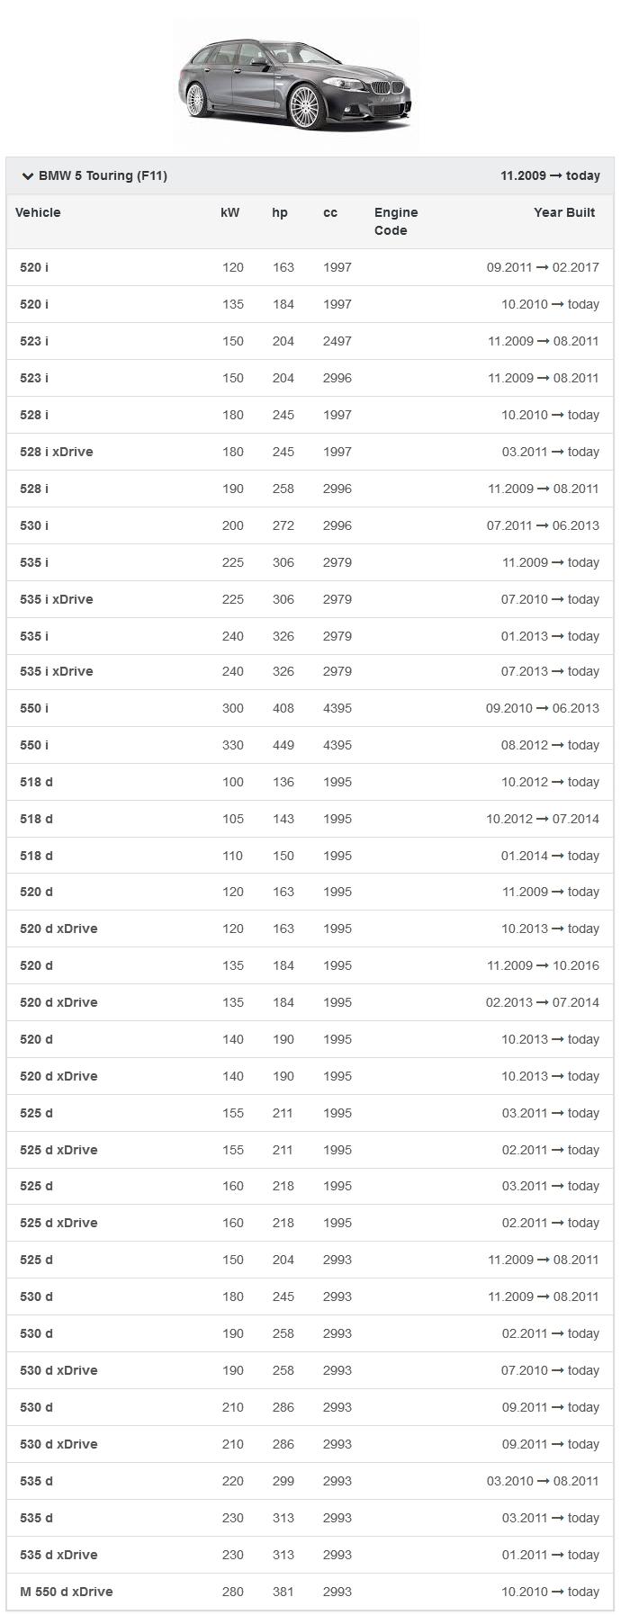Click the Year Built column header
Image resolution: width=621 pixels, height=1615 pixels.
pos(563,213)
